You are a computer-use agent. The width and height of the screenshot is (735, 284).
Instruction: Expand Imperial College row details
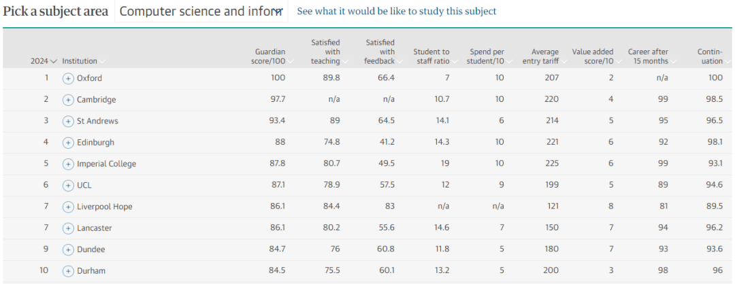coord(68,164)
